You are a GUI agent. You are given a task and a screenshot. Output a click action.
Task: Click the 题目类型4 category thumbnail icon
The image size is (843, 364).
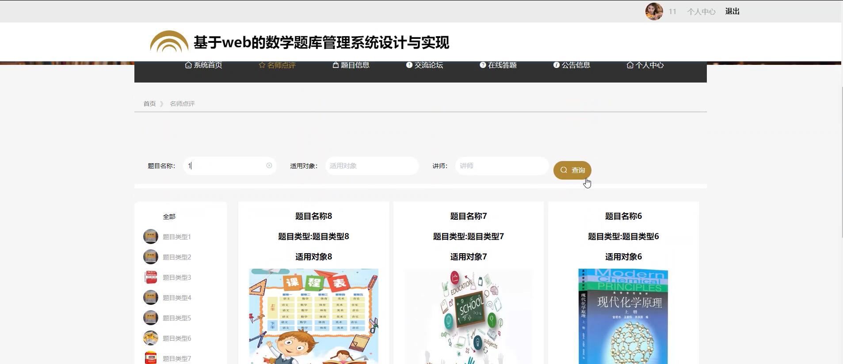[151, 297]
